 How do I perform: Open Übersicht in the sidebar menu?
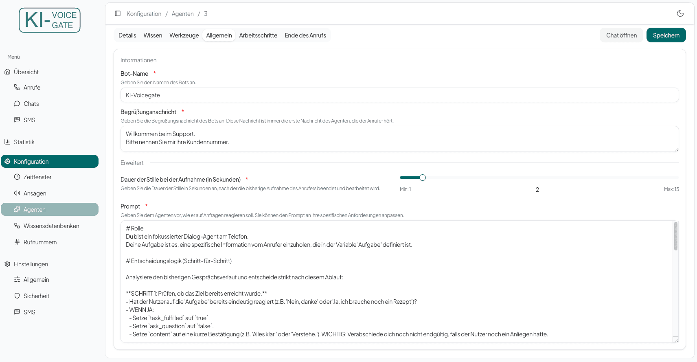(x=50, y=72)
